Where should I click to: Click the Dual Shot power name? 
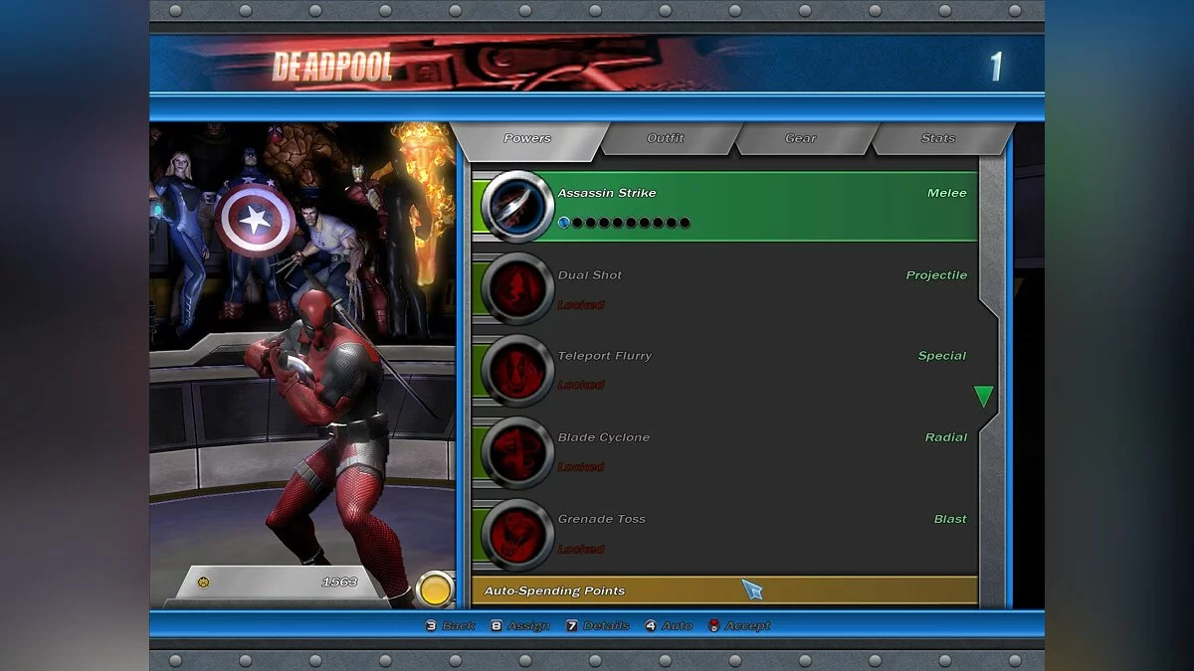click(590, 275)
